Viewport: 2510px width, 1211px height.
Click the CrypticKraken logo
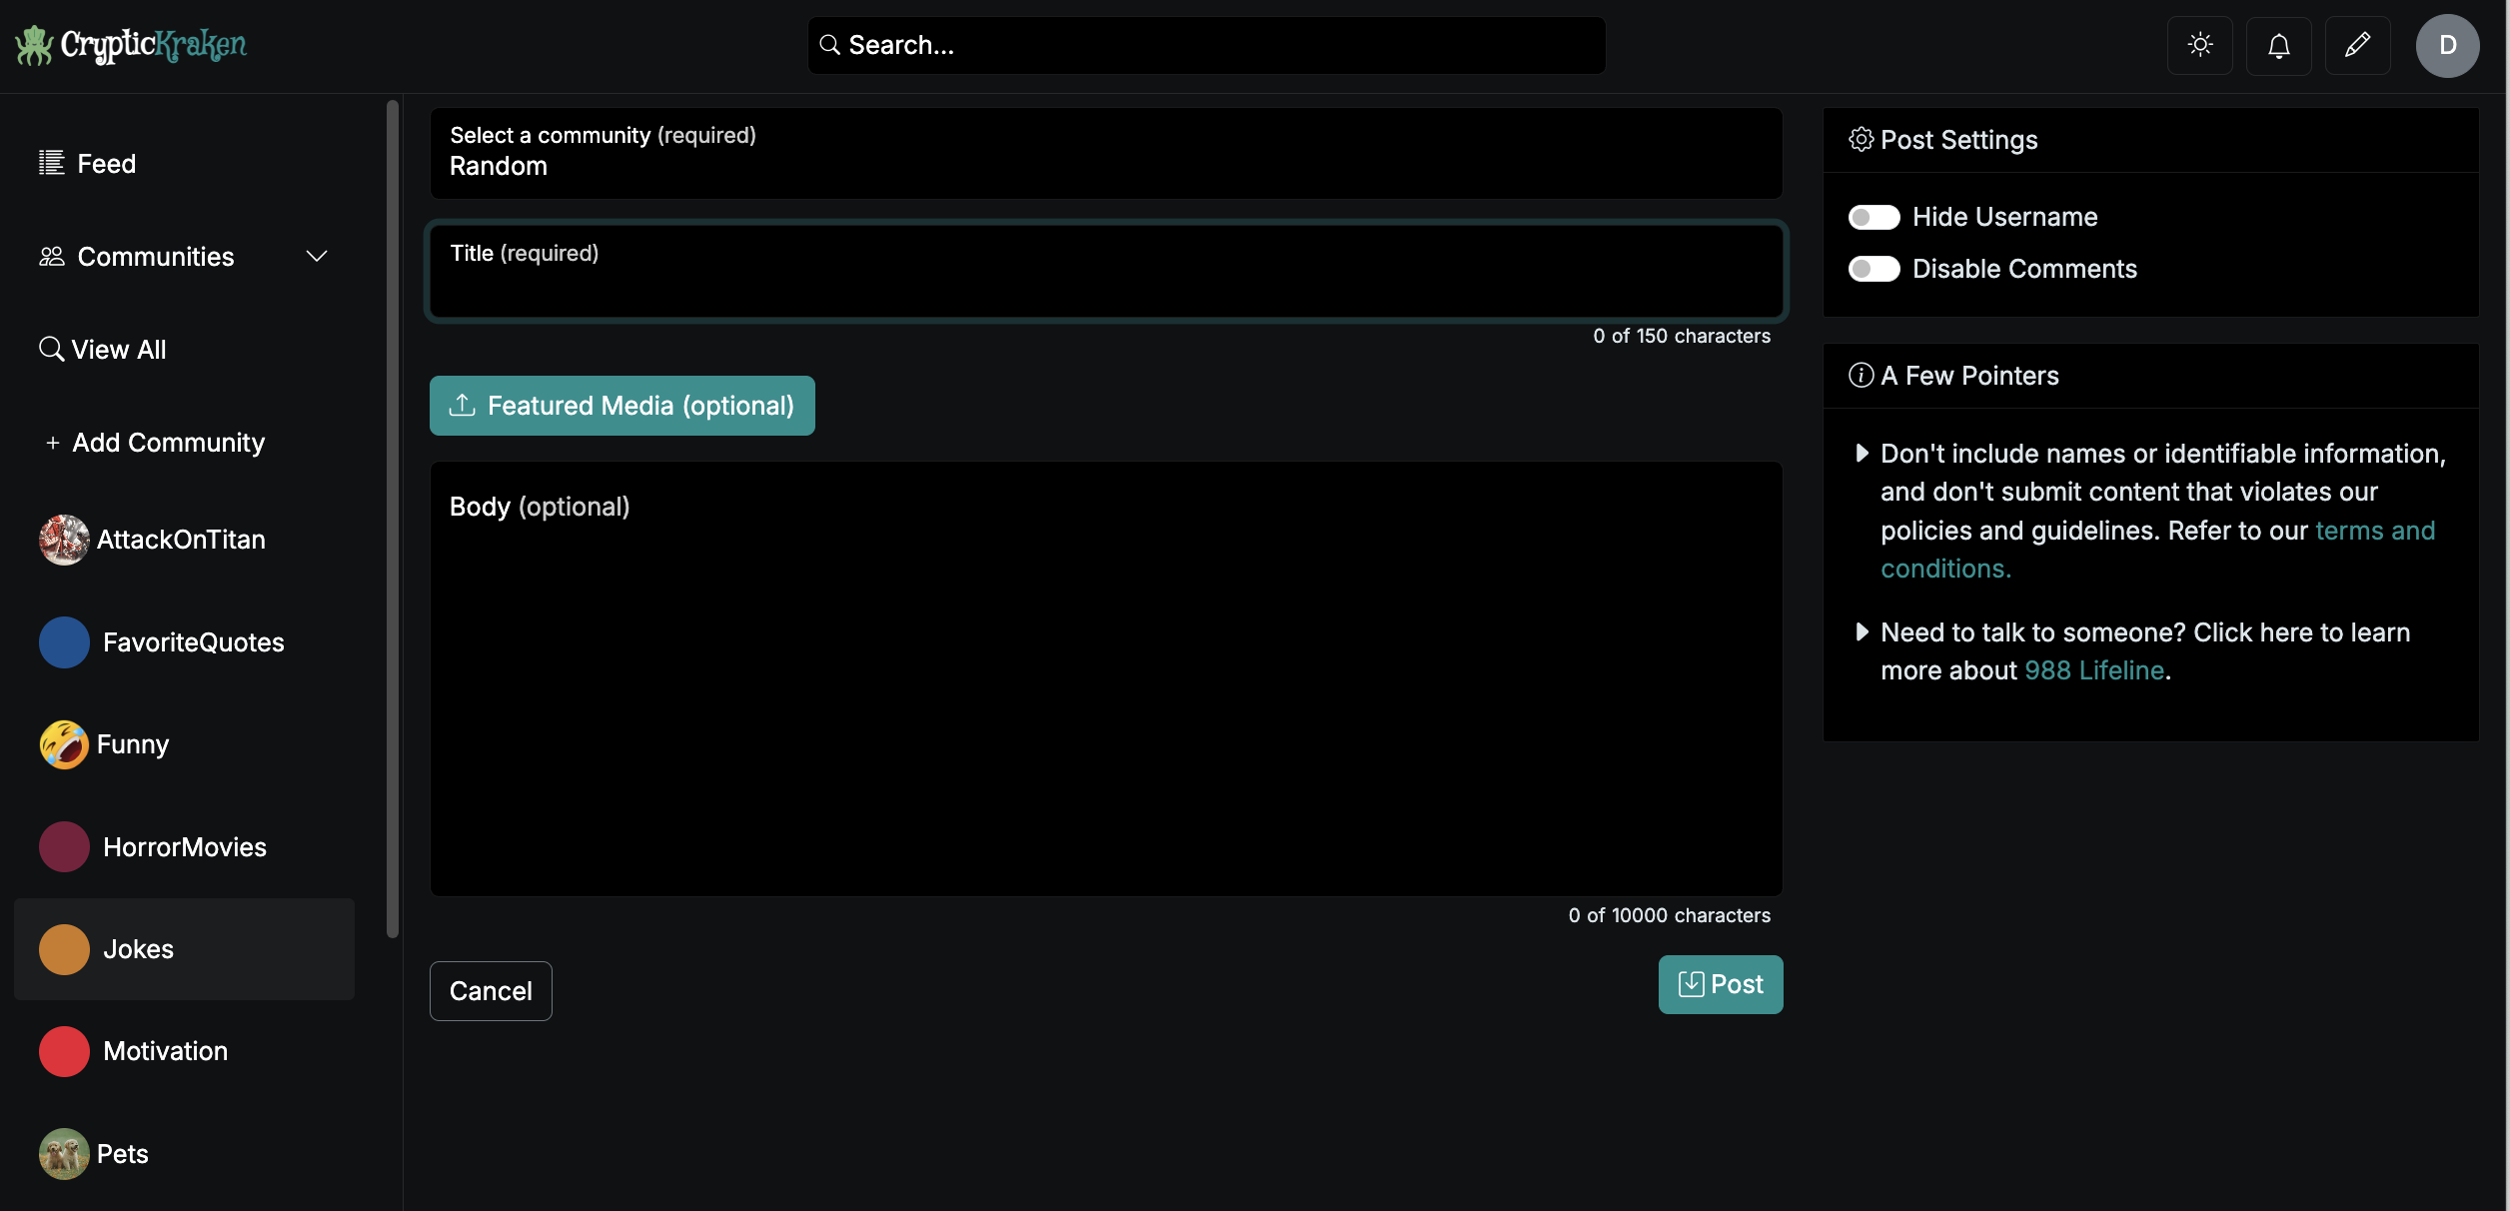(x=131, y=45)
